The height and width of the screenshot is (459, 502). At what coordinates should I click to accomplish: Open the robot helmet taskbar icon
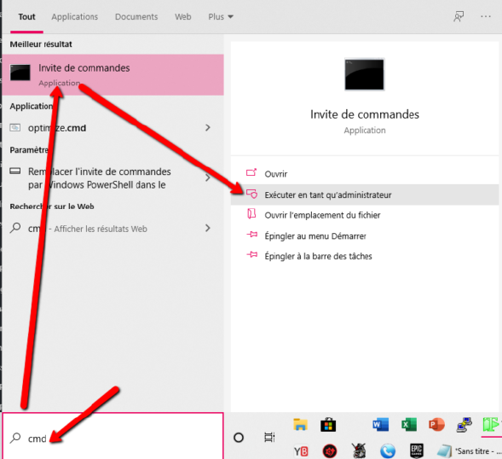coord(359,450)
